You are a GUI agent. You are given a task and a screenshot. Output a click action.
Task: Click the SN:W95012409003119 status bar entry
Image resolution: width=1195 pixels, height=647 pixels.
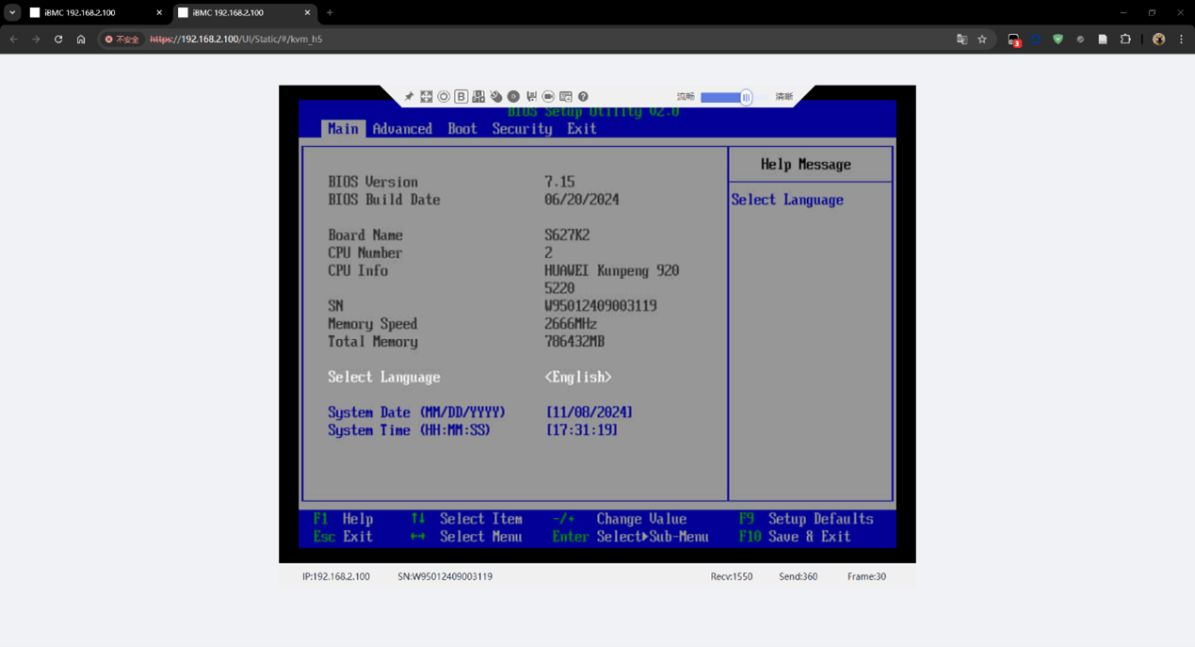point(445,576)
